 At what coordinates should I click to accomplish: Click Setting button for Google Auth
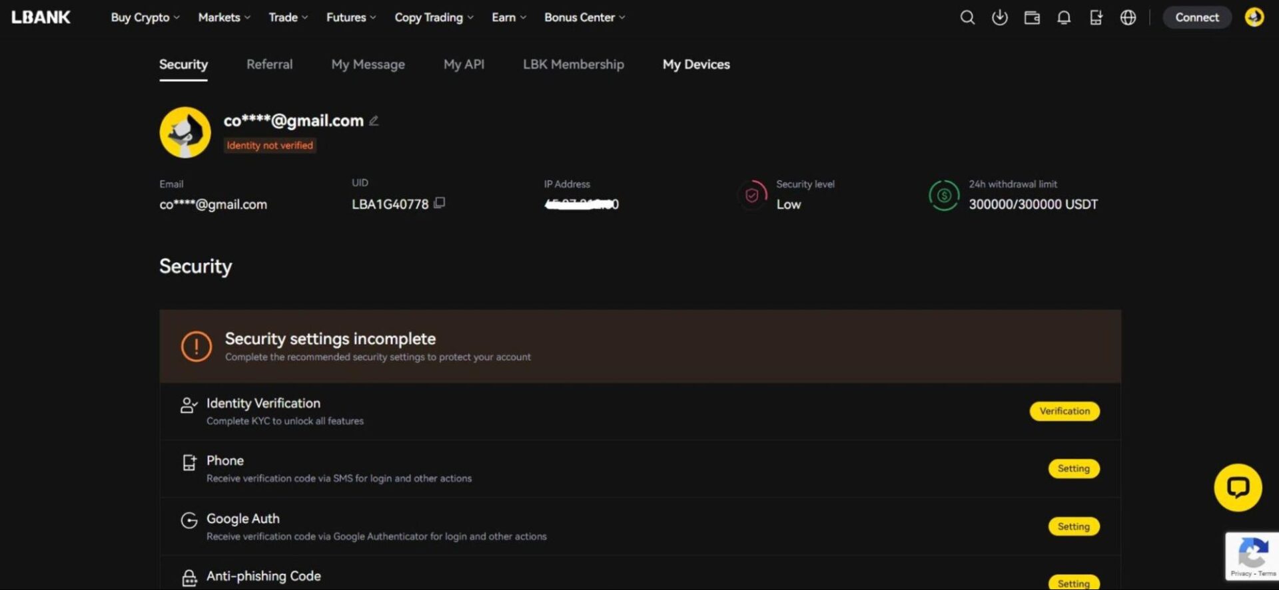point(1073,526)
